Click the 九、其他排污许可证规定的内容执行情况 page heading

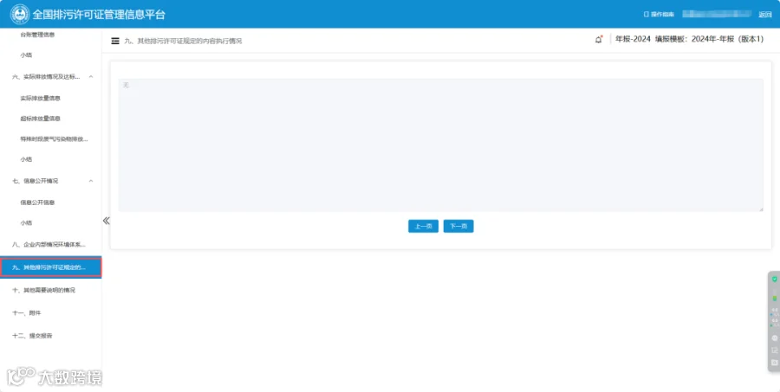pyautogui.click(x=183, y=41)
